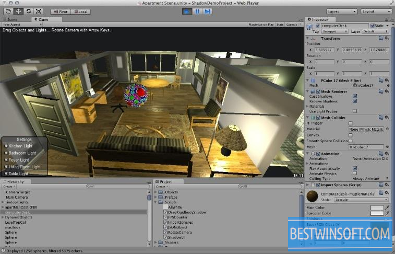Open the Shader dropdown showing Specular
This screenshot has height=254, width=395.
pyautogui.click(x=361, y=200)
